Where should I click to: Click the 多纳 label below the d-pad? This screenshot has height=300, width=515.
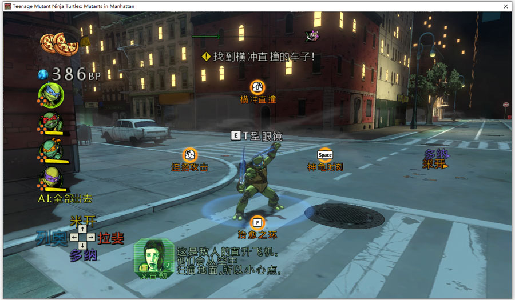click(x=83, y=255)
